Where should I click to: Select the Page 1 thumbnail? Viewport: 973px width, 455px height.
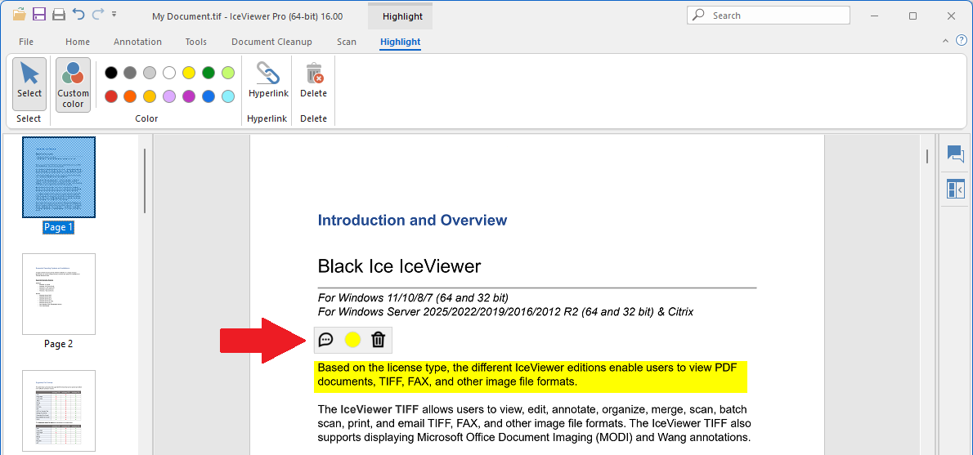click(x=59, y=177)
